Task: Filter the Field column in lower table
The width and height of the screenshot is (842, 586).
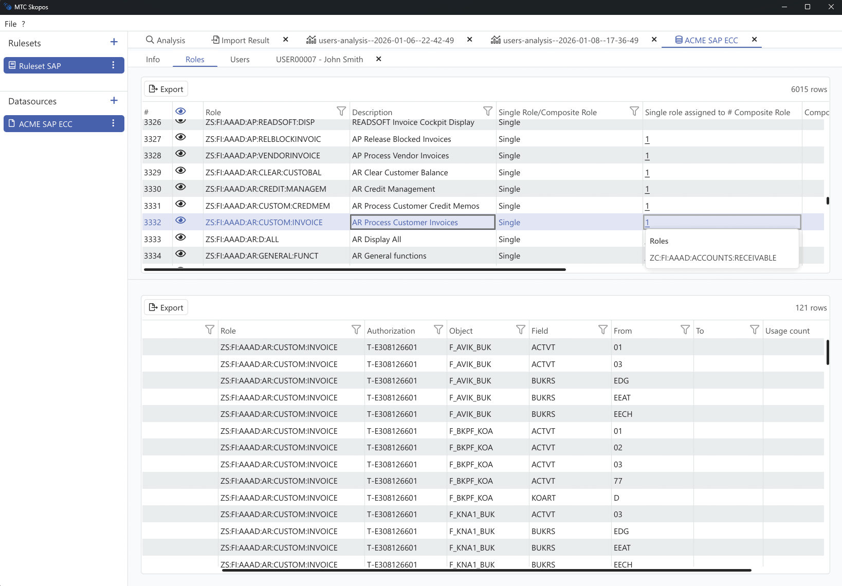Action: pyautogui.click(x=602, y=329)
